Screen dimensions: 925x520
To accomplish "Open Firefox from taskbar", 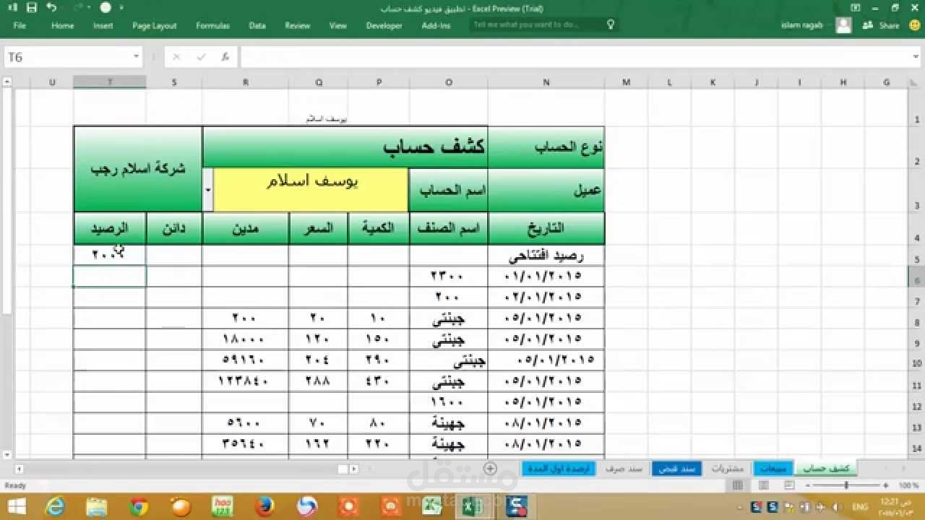I will (x=264, y=506).
